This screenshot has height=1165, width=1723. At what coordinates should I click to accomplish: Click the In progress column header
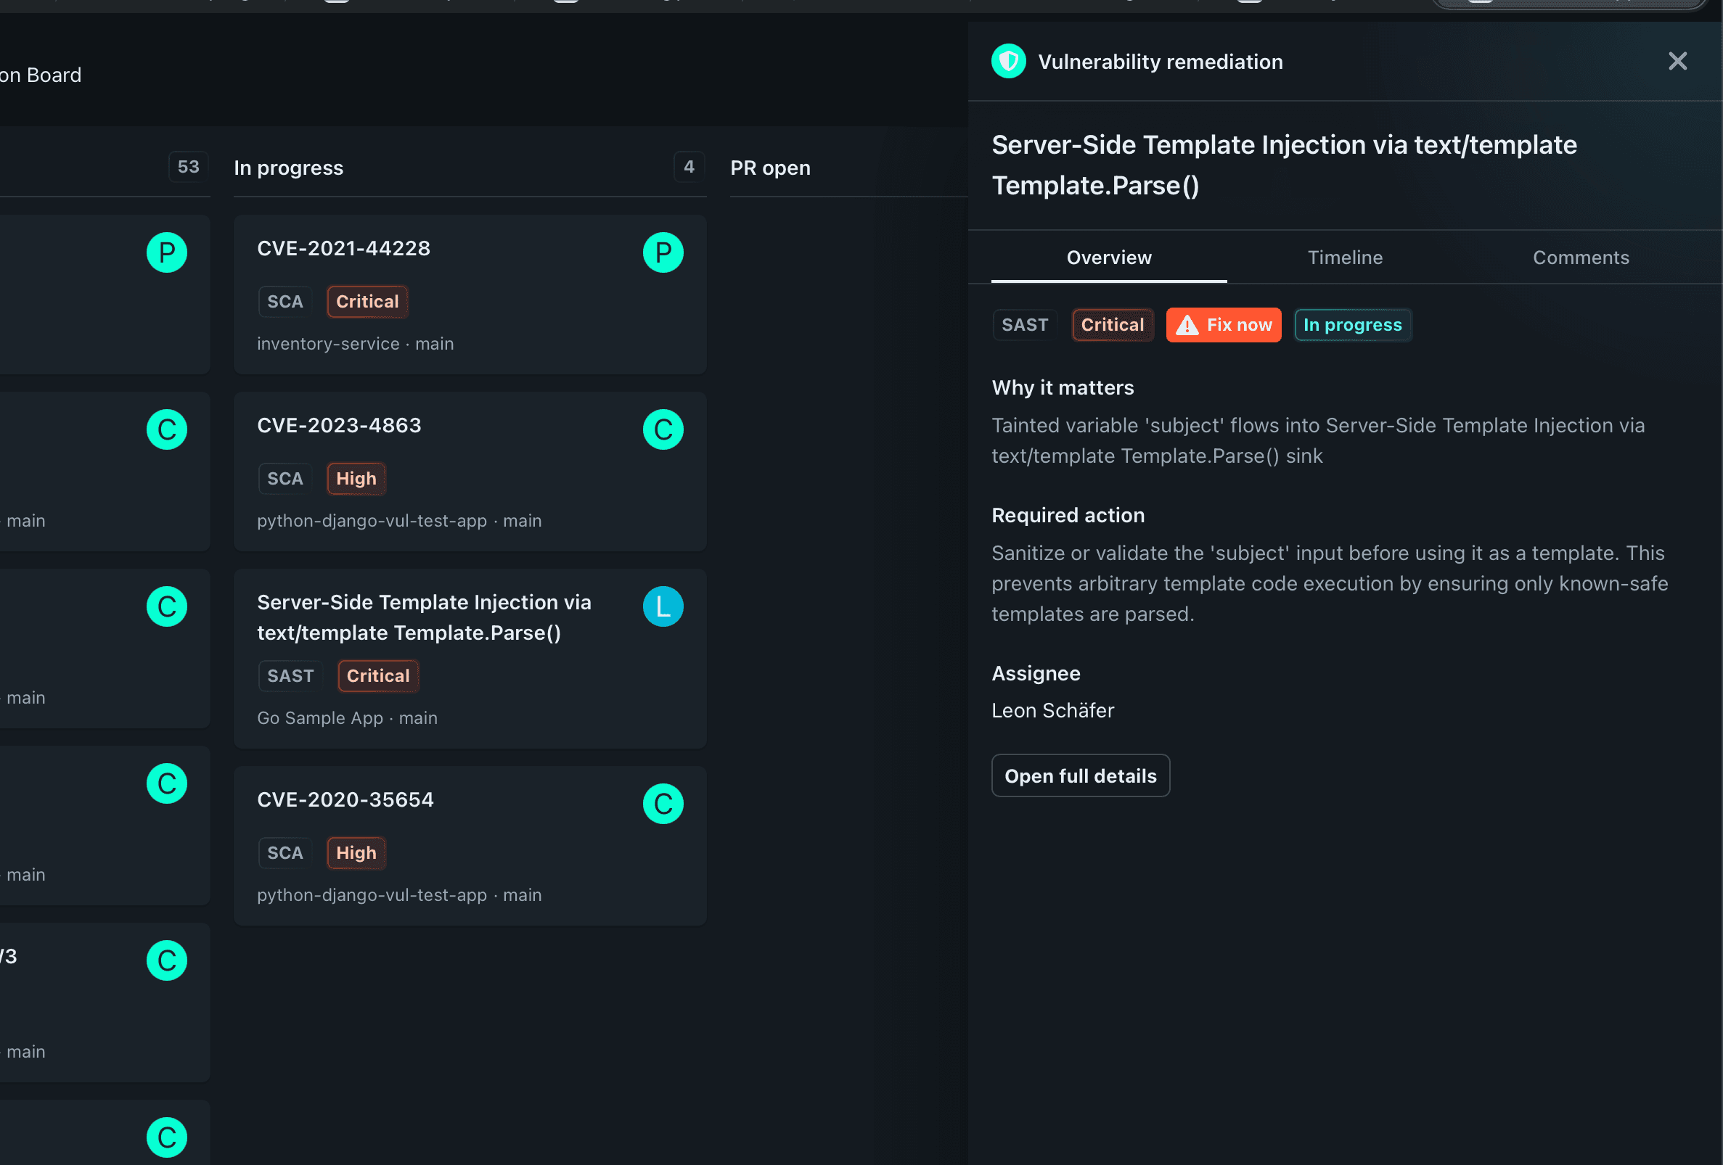click(288, 168)
